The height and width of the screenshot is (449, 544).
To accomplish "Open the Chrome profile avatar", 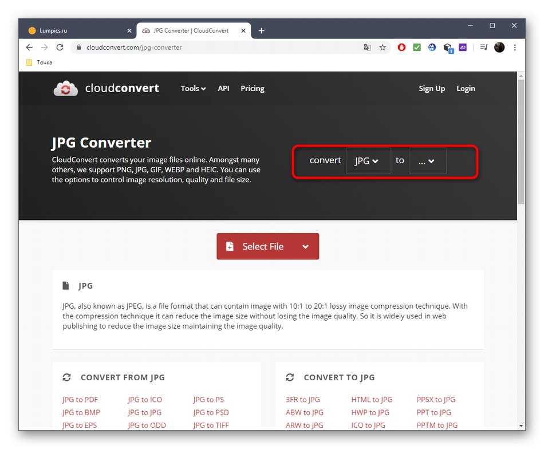I will pos(499,48).
